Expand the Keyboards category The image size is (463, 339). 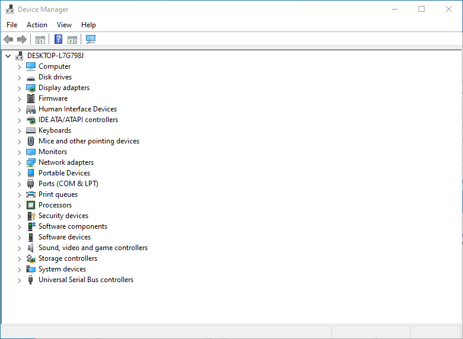click(19, 131)
